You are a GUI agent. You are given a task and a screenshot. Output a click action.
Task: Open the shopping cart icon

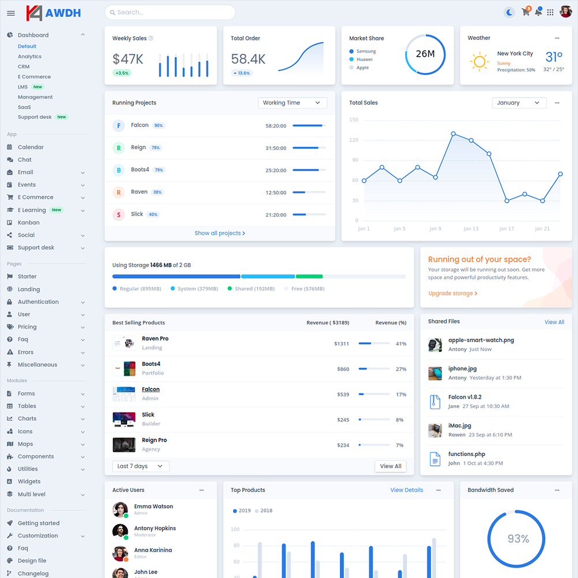525,12
